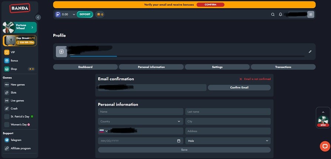Open the Dep Streak safe banner

(20, 41)
